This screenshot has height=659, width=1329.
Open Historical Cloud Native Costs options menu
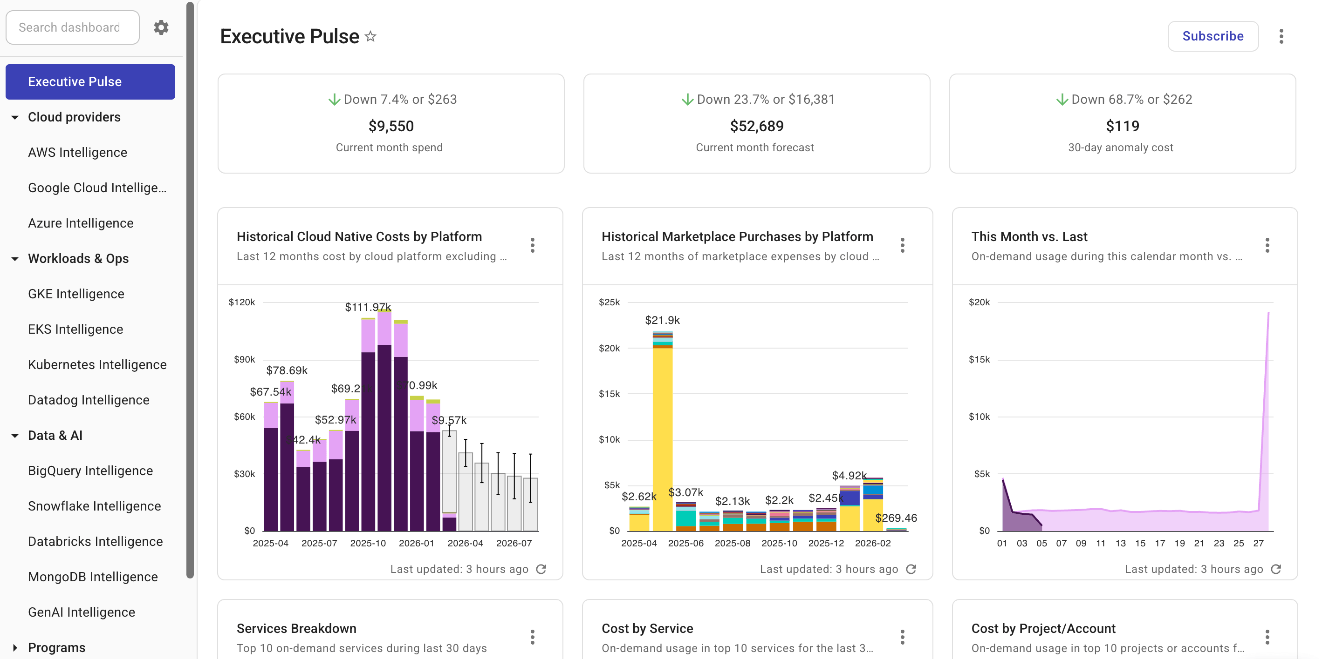(x=533, y=245)
